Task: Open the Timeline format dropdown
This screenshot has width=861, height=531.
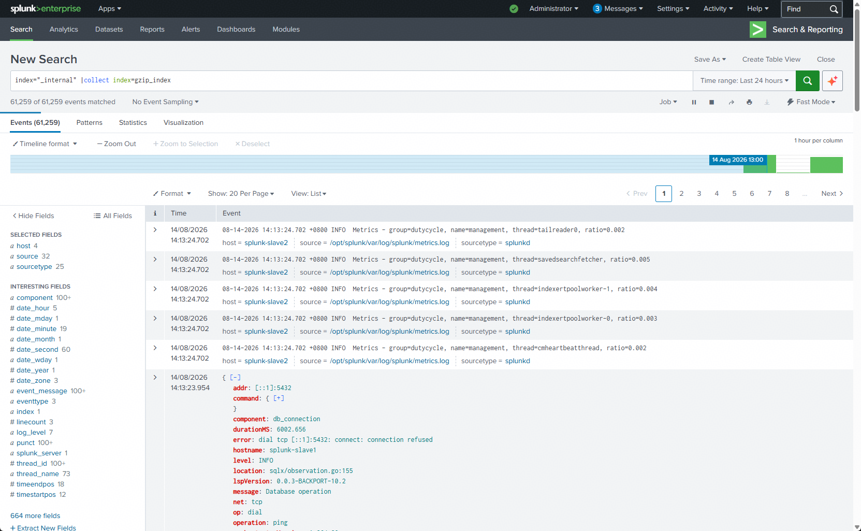Action: [45, 144]
